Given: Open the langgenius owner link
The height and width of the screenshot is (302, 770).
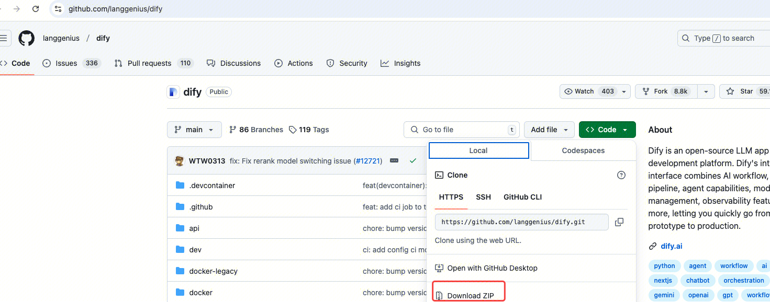Looking at the screenshot, I should pyautogui.click(x=61, y=38).
